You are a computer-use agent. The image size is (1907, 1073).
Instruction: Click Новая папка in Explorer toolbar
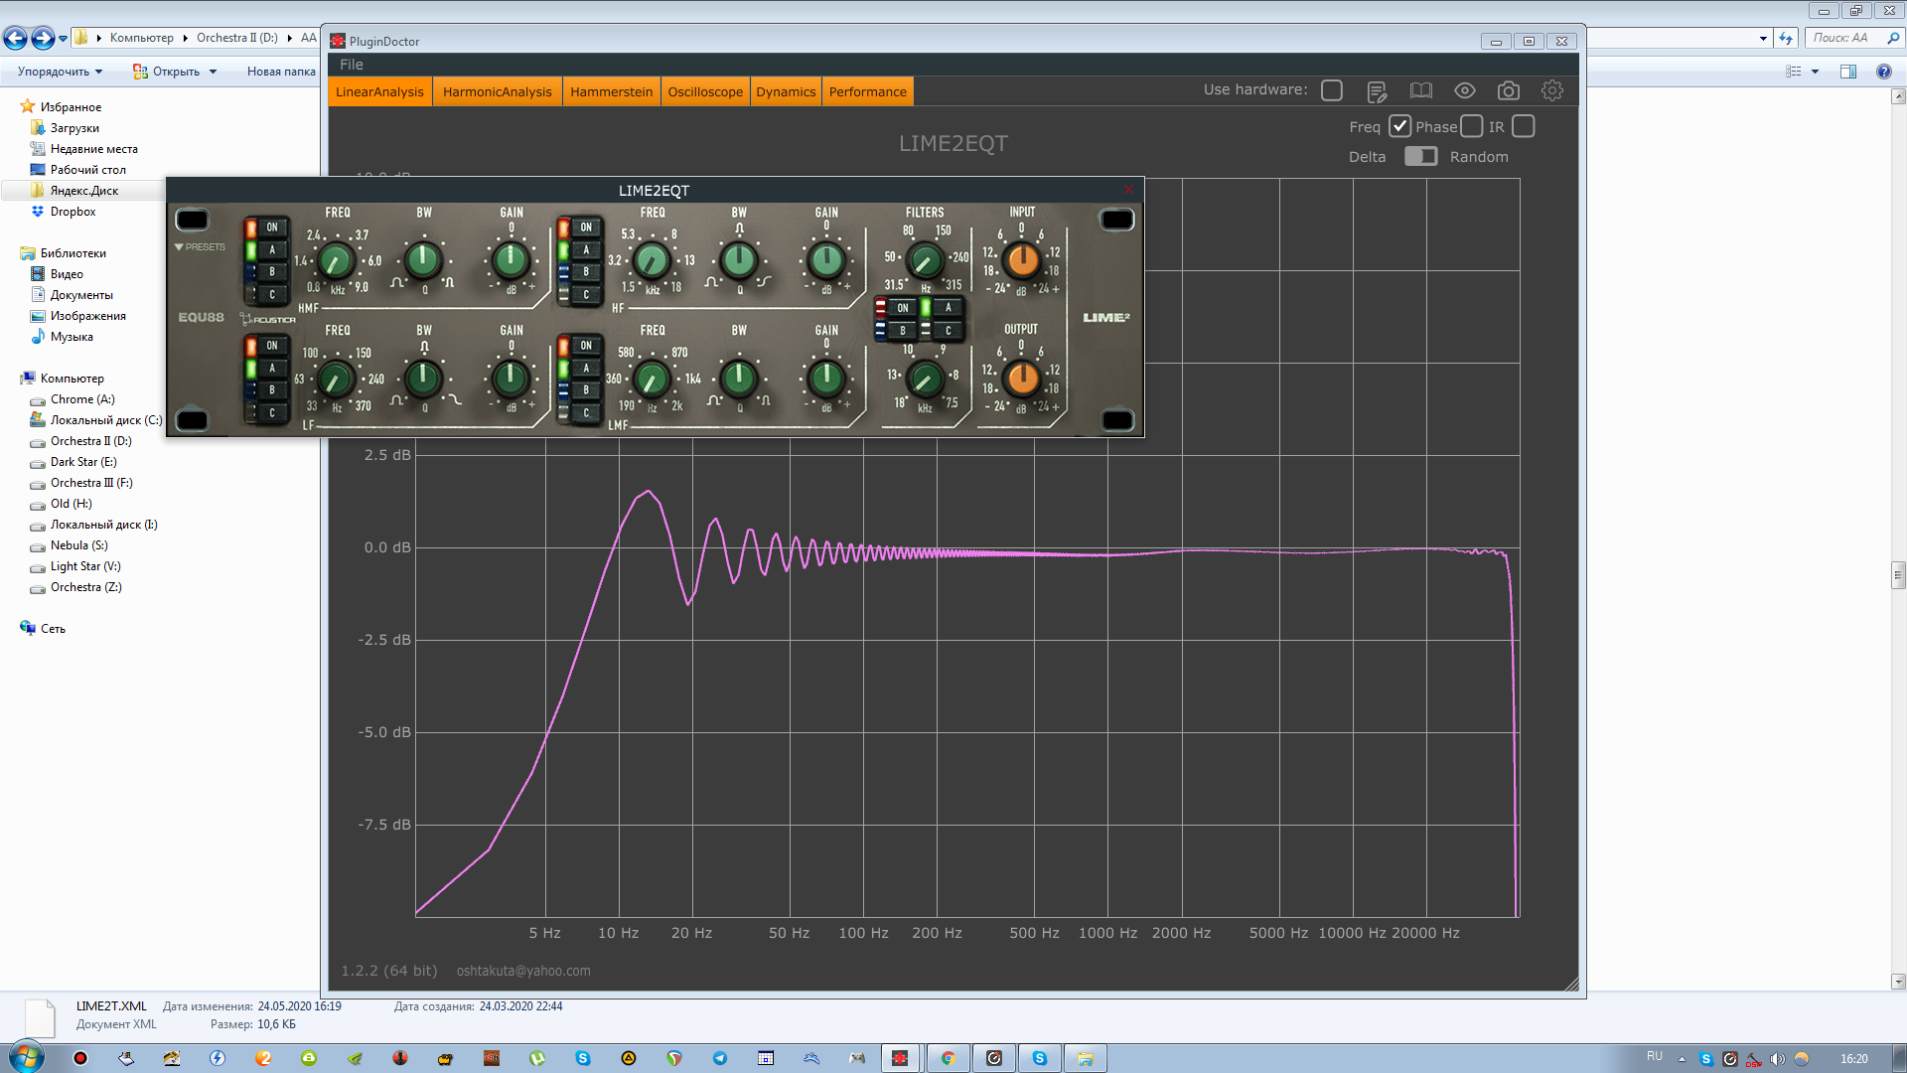pos(281,72)
